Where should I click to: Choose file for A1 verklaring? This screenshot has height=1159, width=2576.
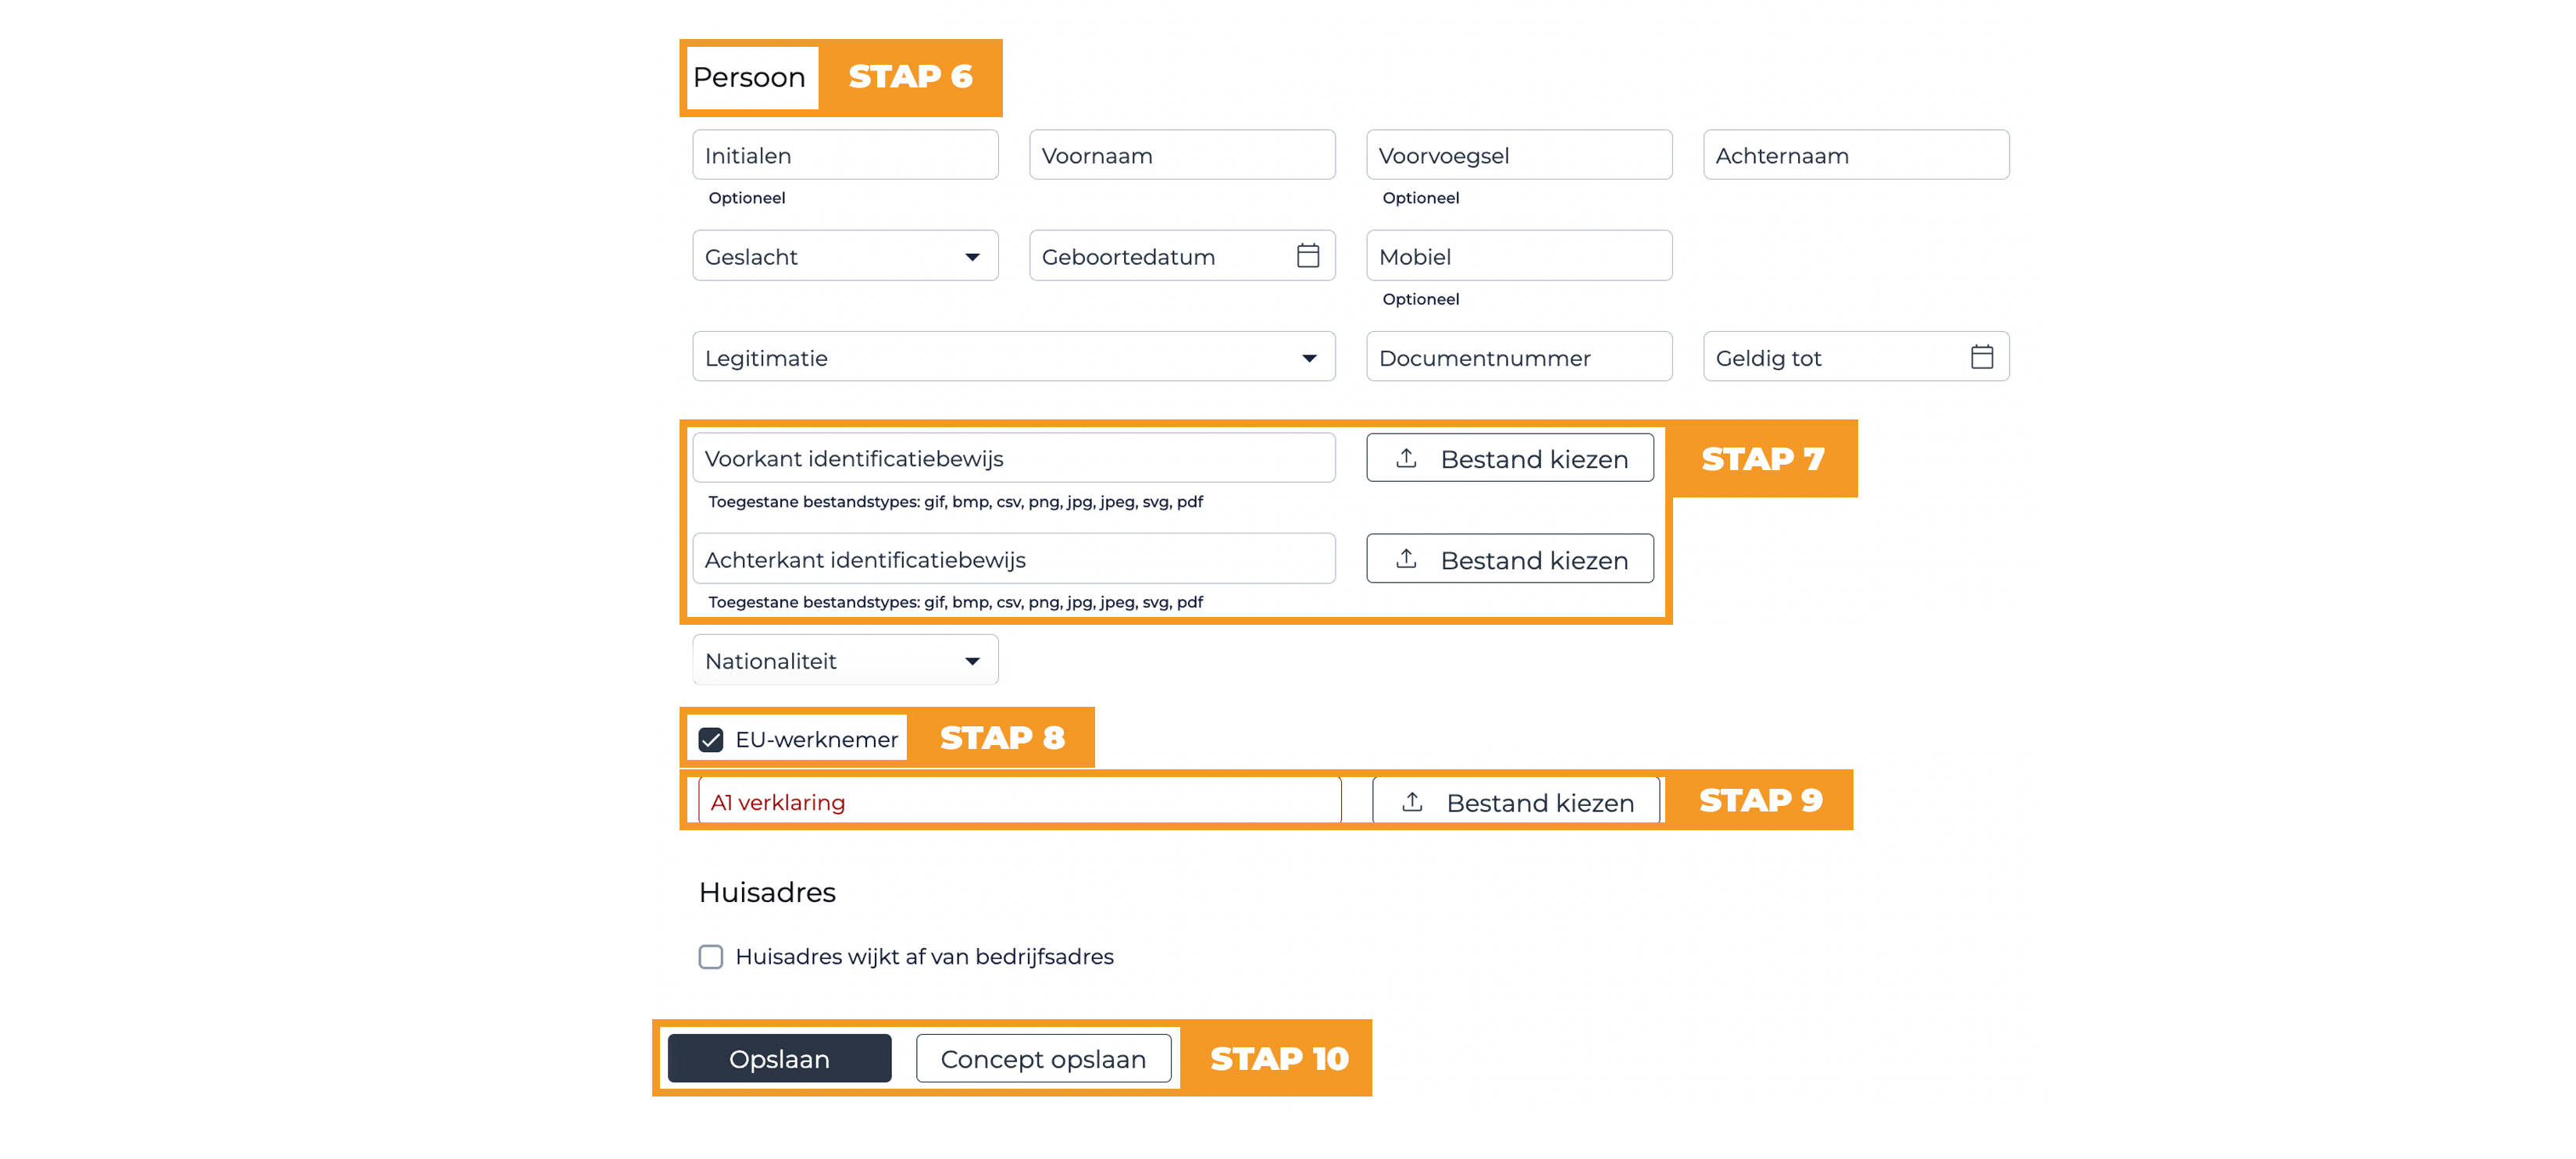[x=1515, y=801]
